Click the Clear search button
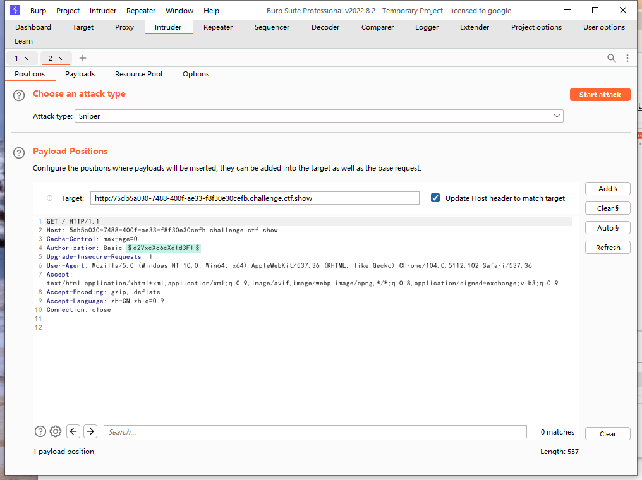 point(608,434)
